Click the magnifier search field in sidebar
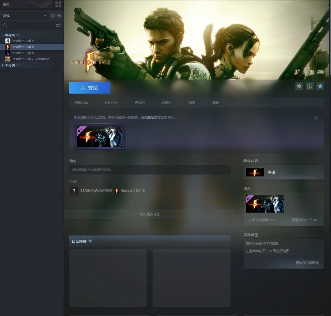The width and height of the screenshot is (331, 316). [28, 25]
